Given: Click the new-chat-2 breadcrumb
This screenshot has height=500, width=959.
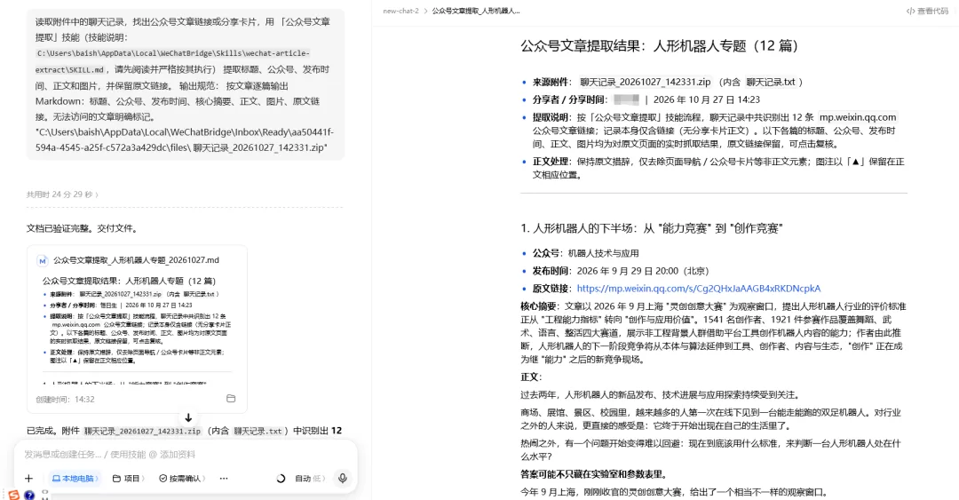Looking at the screenshot, I should (400, 11).
